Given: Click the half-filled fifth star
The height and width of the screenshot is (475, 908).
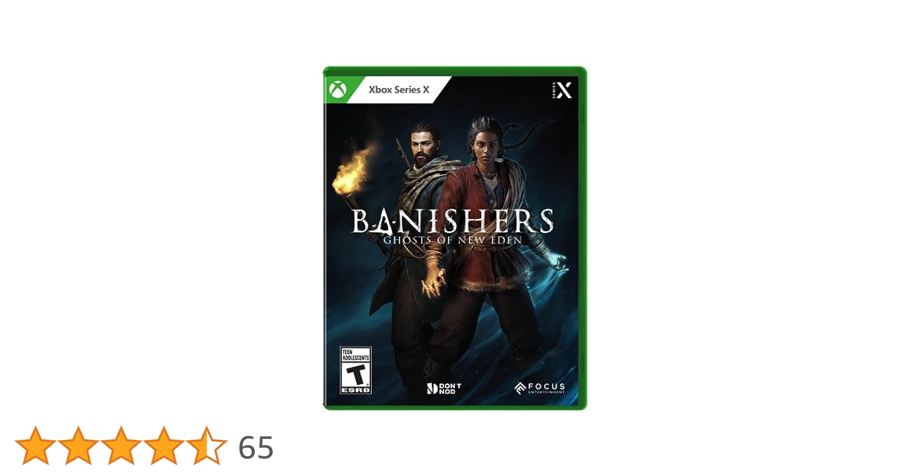Looking at the screenshot, I should 206,445.
